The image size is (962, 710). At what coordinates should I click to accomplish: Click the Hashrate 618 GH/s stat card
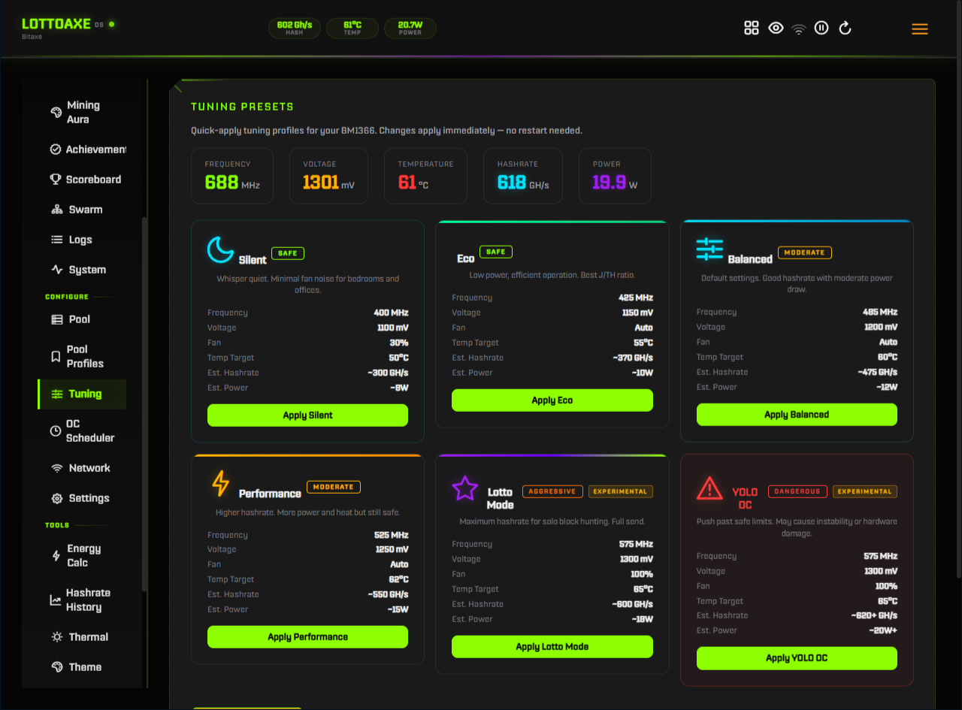pos(523,176)
